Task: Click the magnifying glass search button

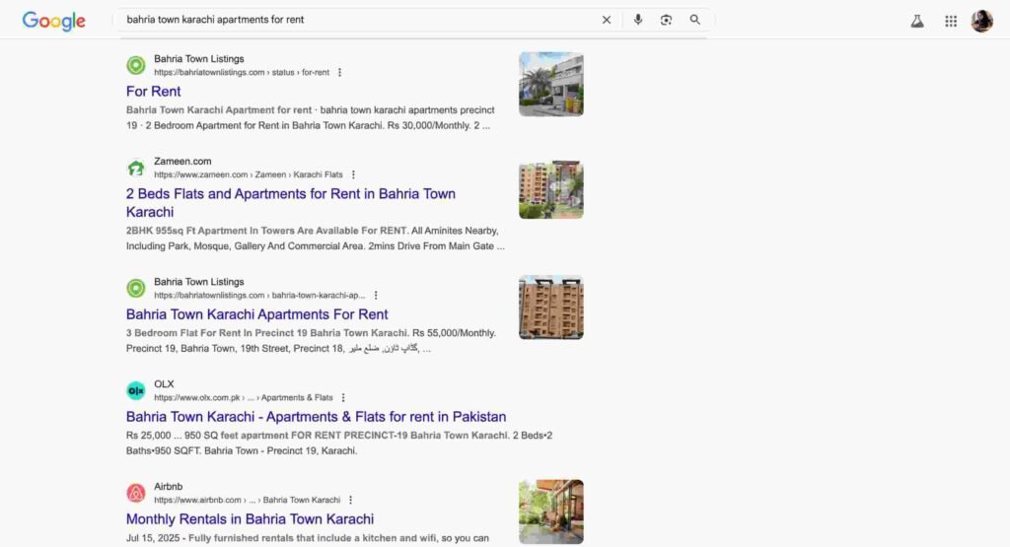Action: [x=695, y=20]
